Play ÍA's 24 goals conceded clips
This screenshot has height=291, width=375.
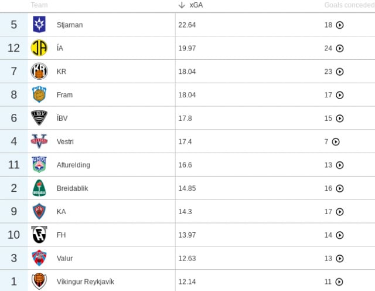pyautogui.click(x=340, y=48)
